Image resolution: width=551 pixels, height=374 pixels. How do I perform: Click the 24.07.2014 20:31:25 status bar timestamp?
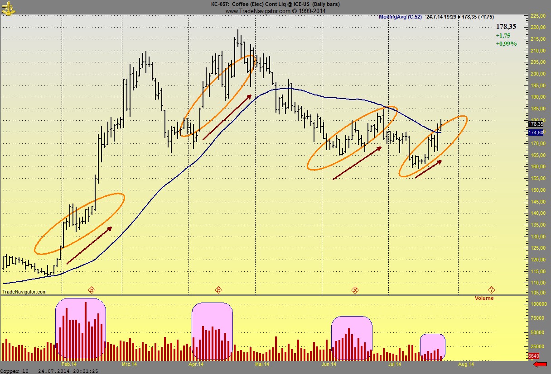(x=68, y=371)
